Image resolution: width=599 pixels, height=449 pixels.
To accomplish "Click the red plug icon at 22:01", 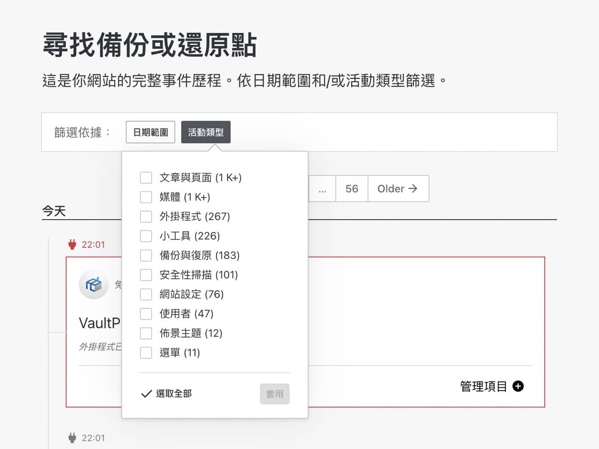I will 72,244.
